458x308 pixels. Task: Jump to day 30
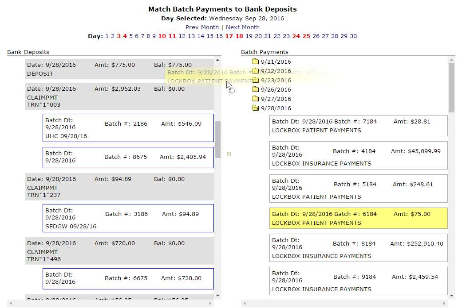pos(353,36)
